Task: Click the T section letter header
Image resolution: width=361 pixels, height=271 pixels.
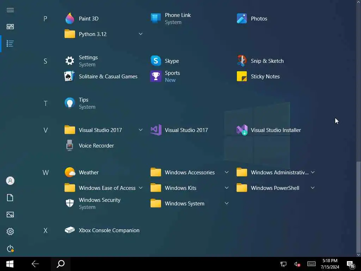Action: (x=45, y=103)
